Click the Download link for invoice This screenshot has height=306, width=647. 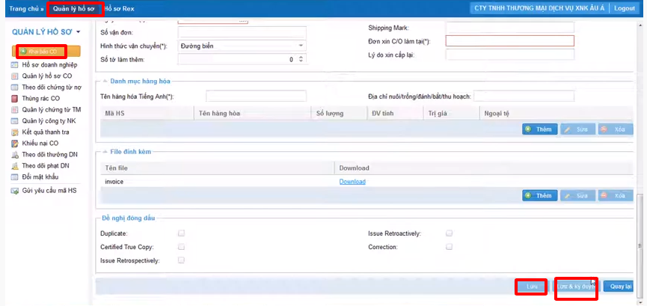(352, 182)
